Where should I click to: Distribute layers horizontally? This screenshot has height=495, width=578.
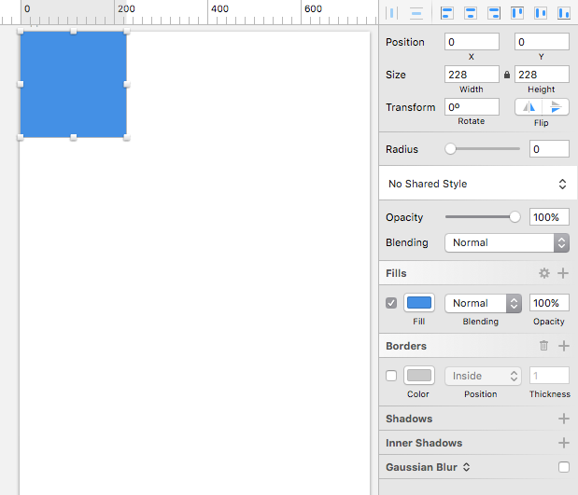tap(392, 13)
